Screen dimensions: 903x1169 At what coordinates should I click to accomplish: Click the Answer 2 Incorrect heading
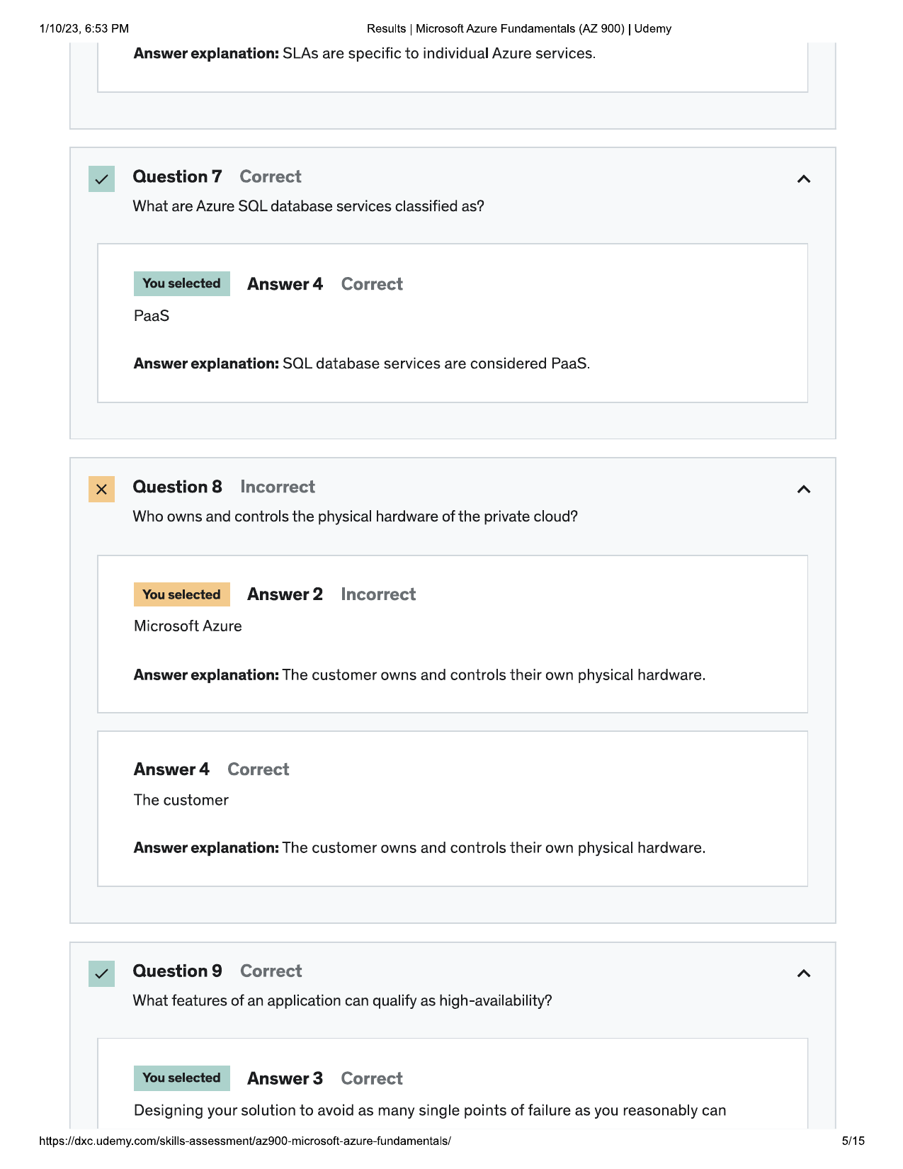331,594
